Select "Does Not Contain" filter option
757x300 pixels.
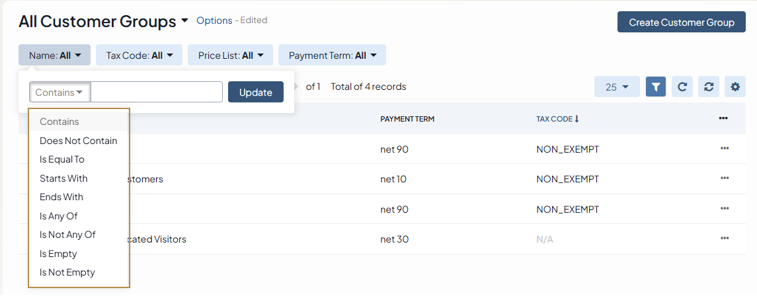[78, 141]
